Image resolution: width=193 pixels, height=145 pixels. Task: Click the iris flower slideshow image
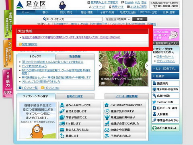coord(123,68)
